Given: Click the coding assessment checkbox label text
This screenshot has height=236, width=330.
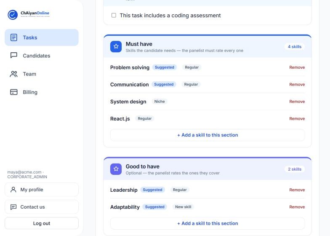Looking at the screenshot, I should [170, 15].
